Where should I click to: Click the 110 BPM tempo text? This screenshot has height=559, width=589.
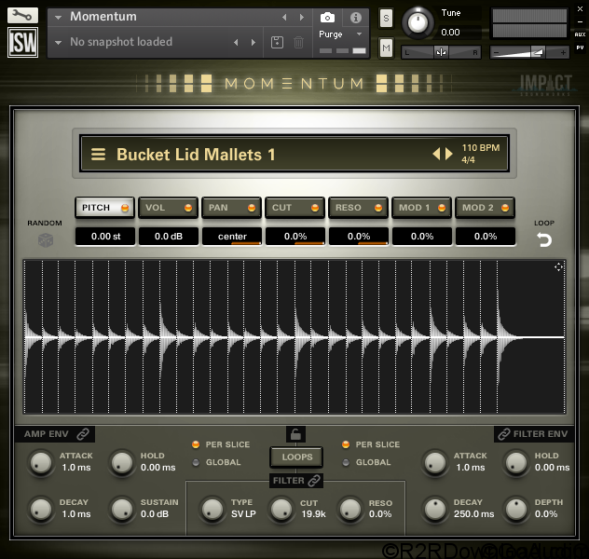(481, 147)
